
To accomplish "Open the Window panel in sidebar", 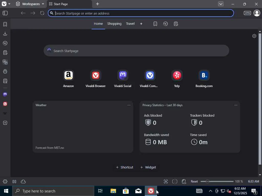I will click(x=5, y=71).
